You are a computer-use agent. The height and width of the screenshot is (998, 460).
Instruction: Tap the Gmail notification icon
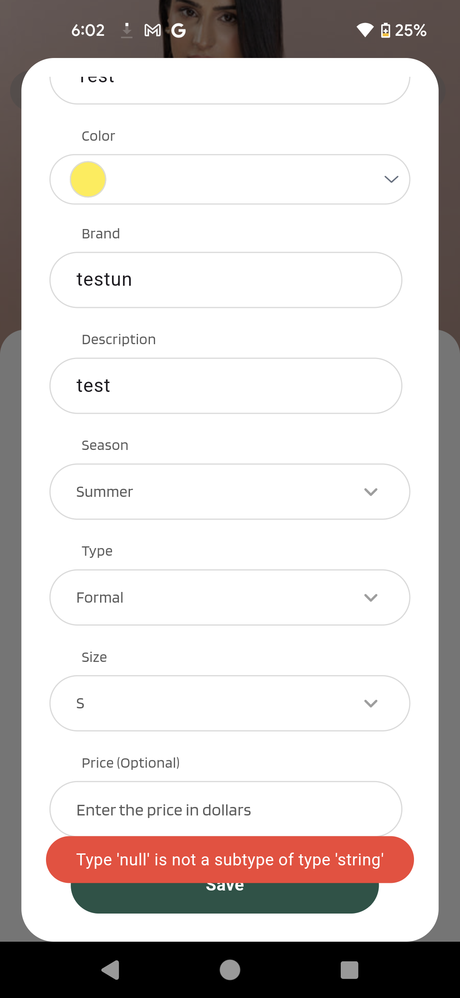tap(152, 30)
